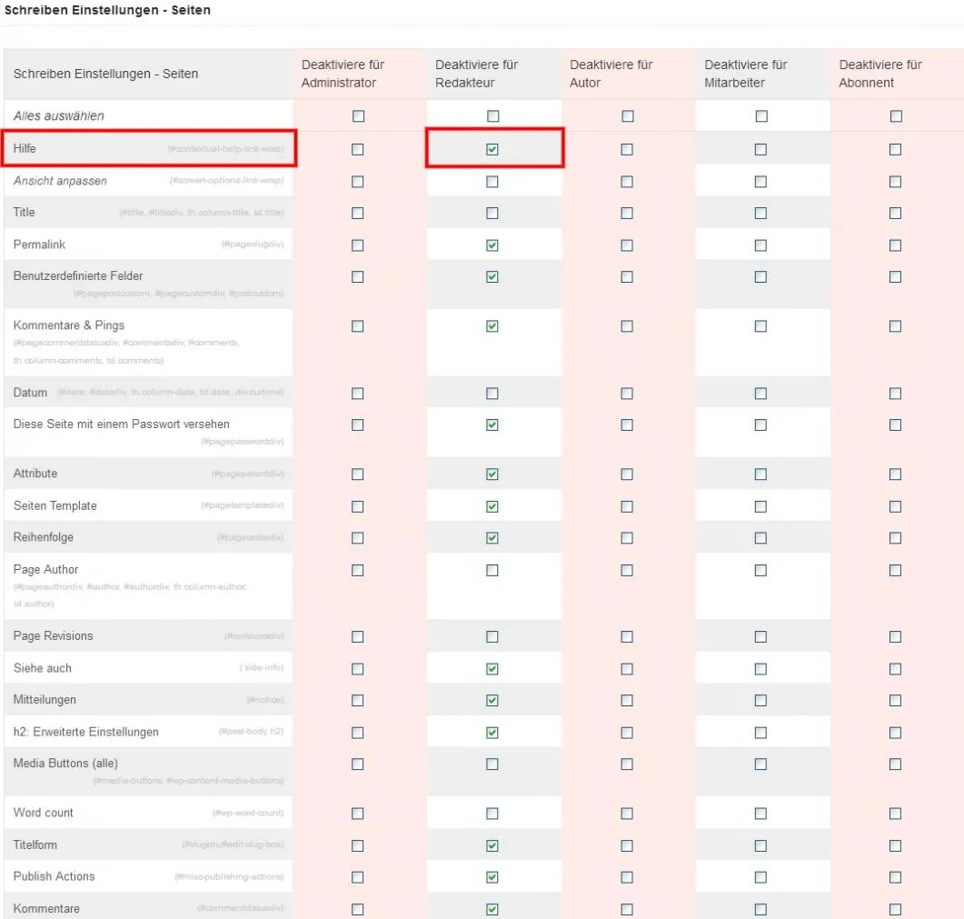The image size is (964, 919).
Task: Check Title checkbox for Abonnent
Action: point(895,213)
